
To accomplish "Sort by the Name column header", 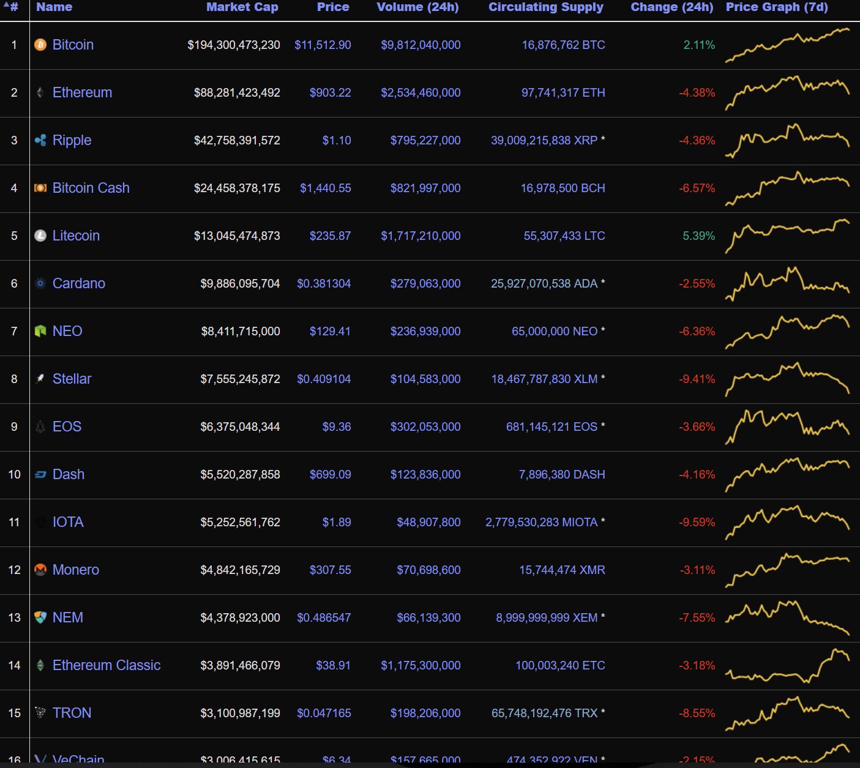I will pos(54,7).
